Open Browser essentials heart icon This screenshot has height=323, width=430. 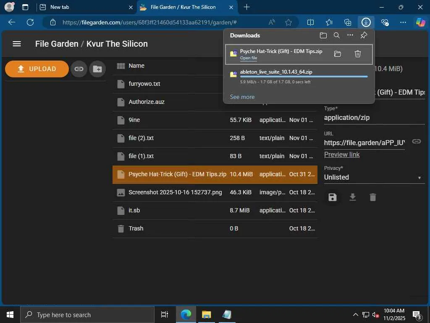(x=385, y=22)
